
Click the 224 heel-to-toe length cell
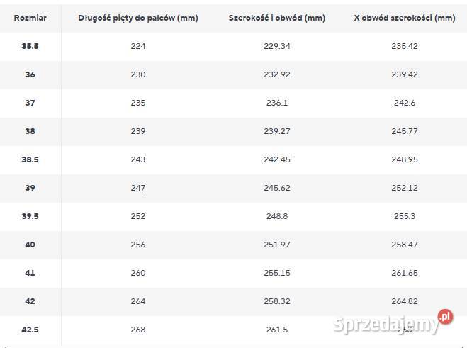tap(137, 46)
